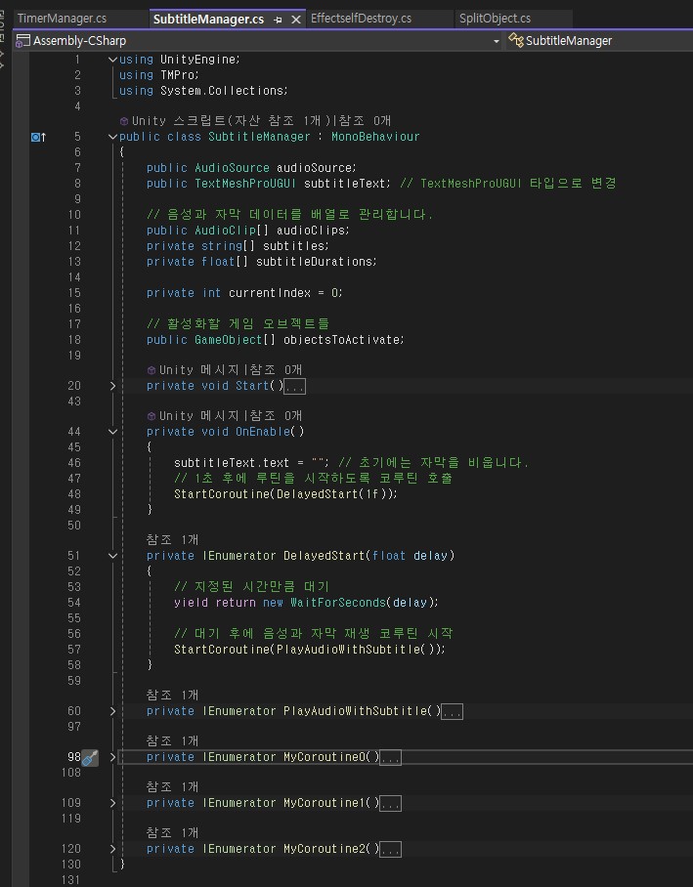Expand the MyCoroutine0() method
693x887 pixels.
pyautogui.click(x=112, y=757)
